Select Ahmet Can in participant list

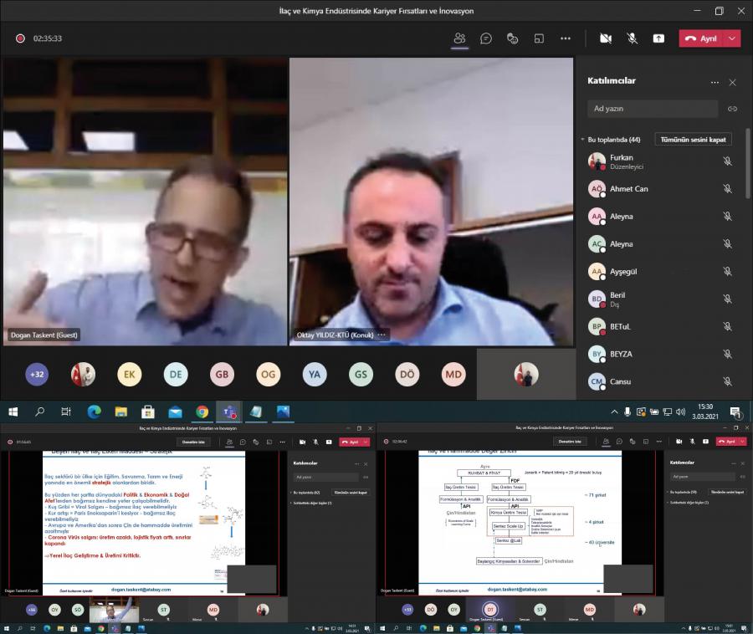point(628,189)
